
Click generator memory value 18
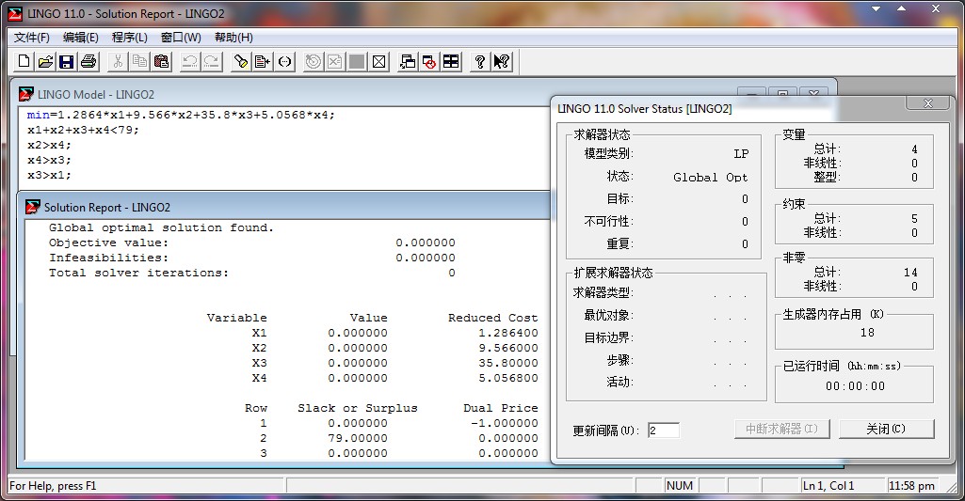click(867, 333)
